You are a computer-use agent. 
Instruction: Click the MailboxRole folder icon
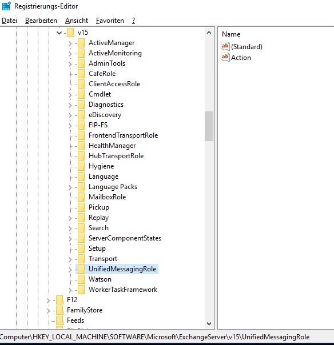[x=82, y=197]
